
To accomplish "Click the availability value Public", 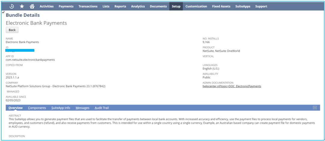I will coord(206,78).
